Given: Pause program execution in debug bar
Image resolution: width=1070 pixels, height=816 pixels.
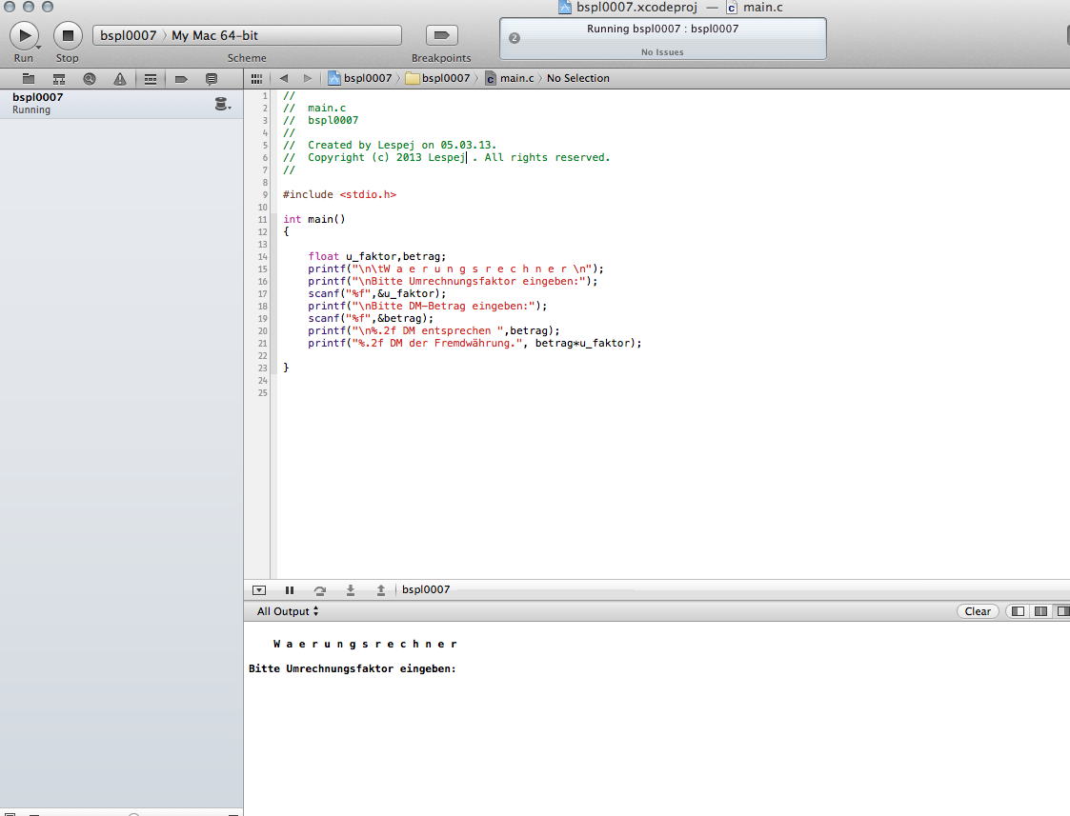Looking at the screenshot, I should (x=290, y=590).
